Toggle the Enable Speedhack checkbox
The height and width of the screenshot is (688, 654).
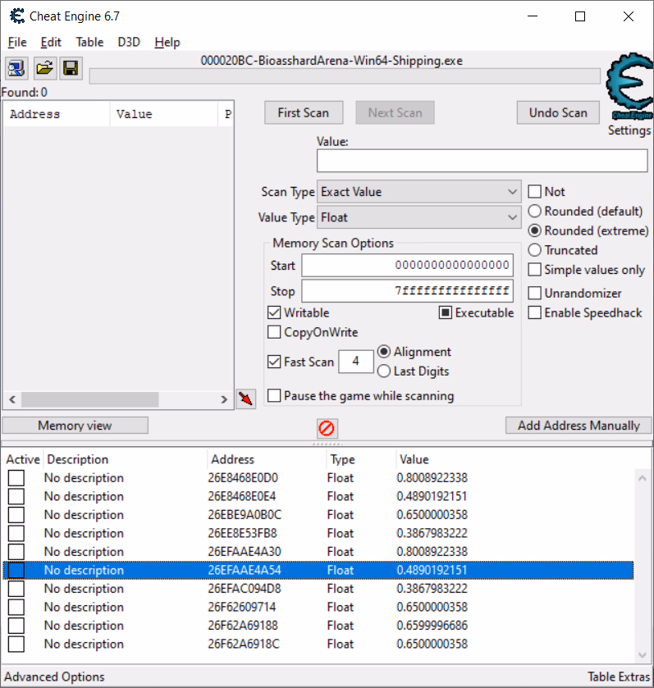click(x=535, y=312)
